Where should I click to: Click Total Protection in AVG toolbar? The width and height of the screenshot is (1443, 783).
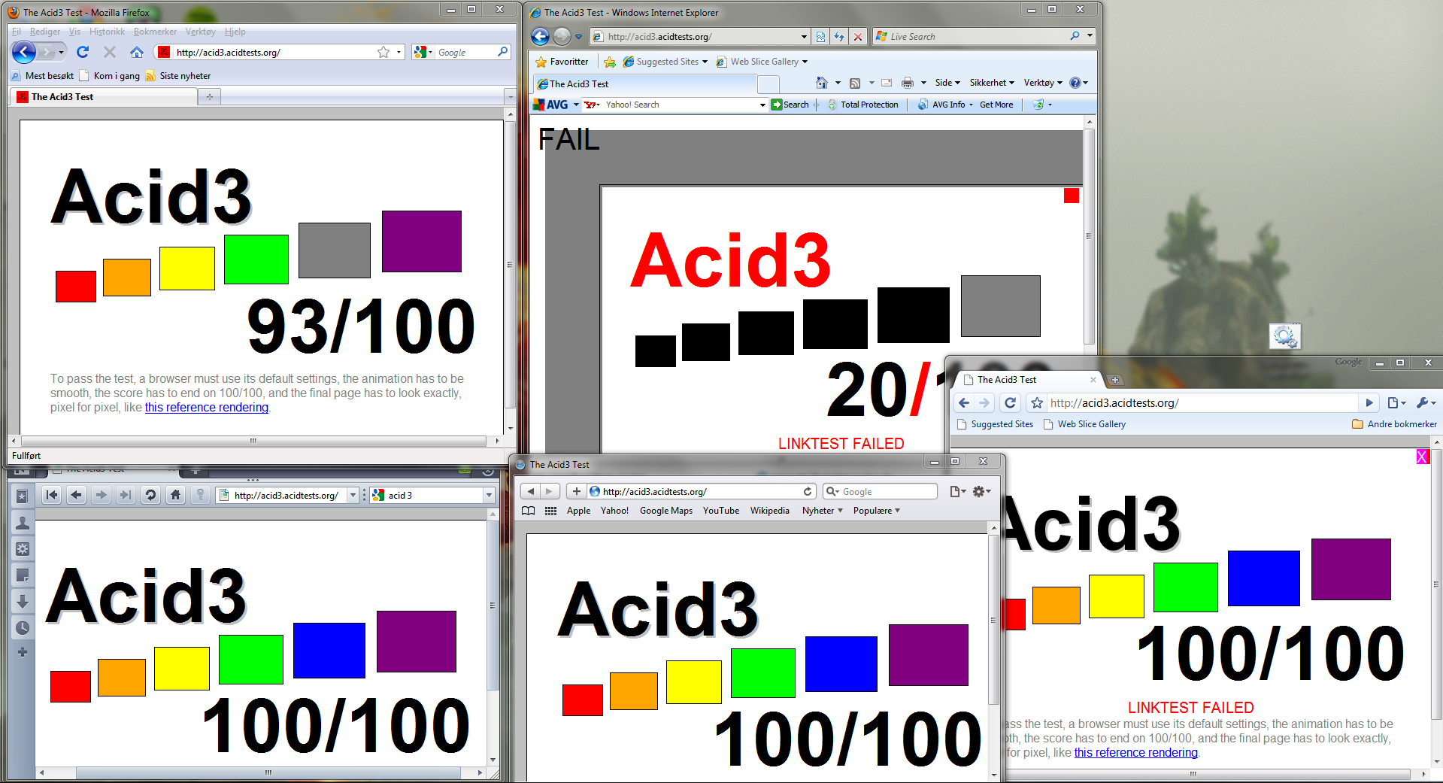coord(863,105)
